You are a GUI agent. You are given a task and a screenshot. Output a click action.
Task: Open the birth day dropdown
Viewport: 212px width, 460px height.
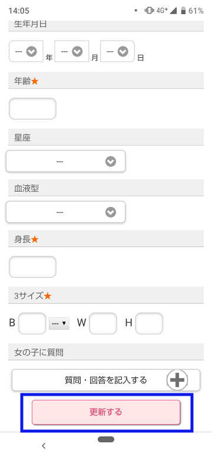(x=117, y=51)
